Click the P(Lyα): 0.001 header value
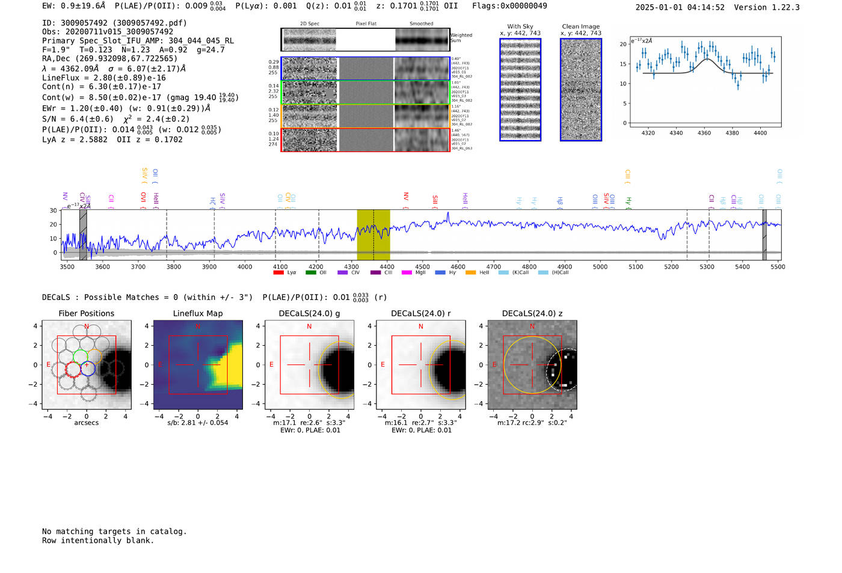The image size is (842, 573). click(x=266, y=6)
